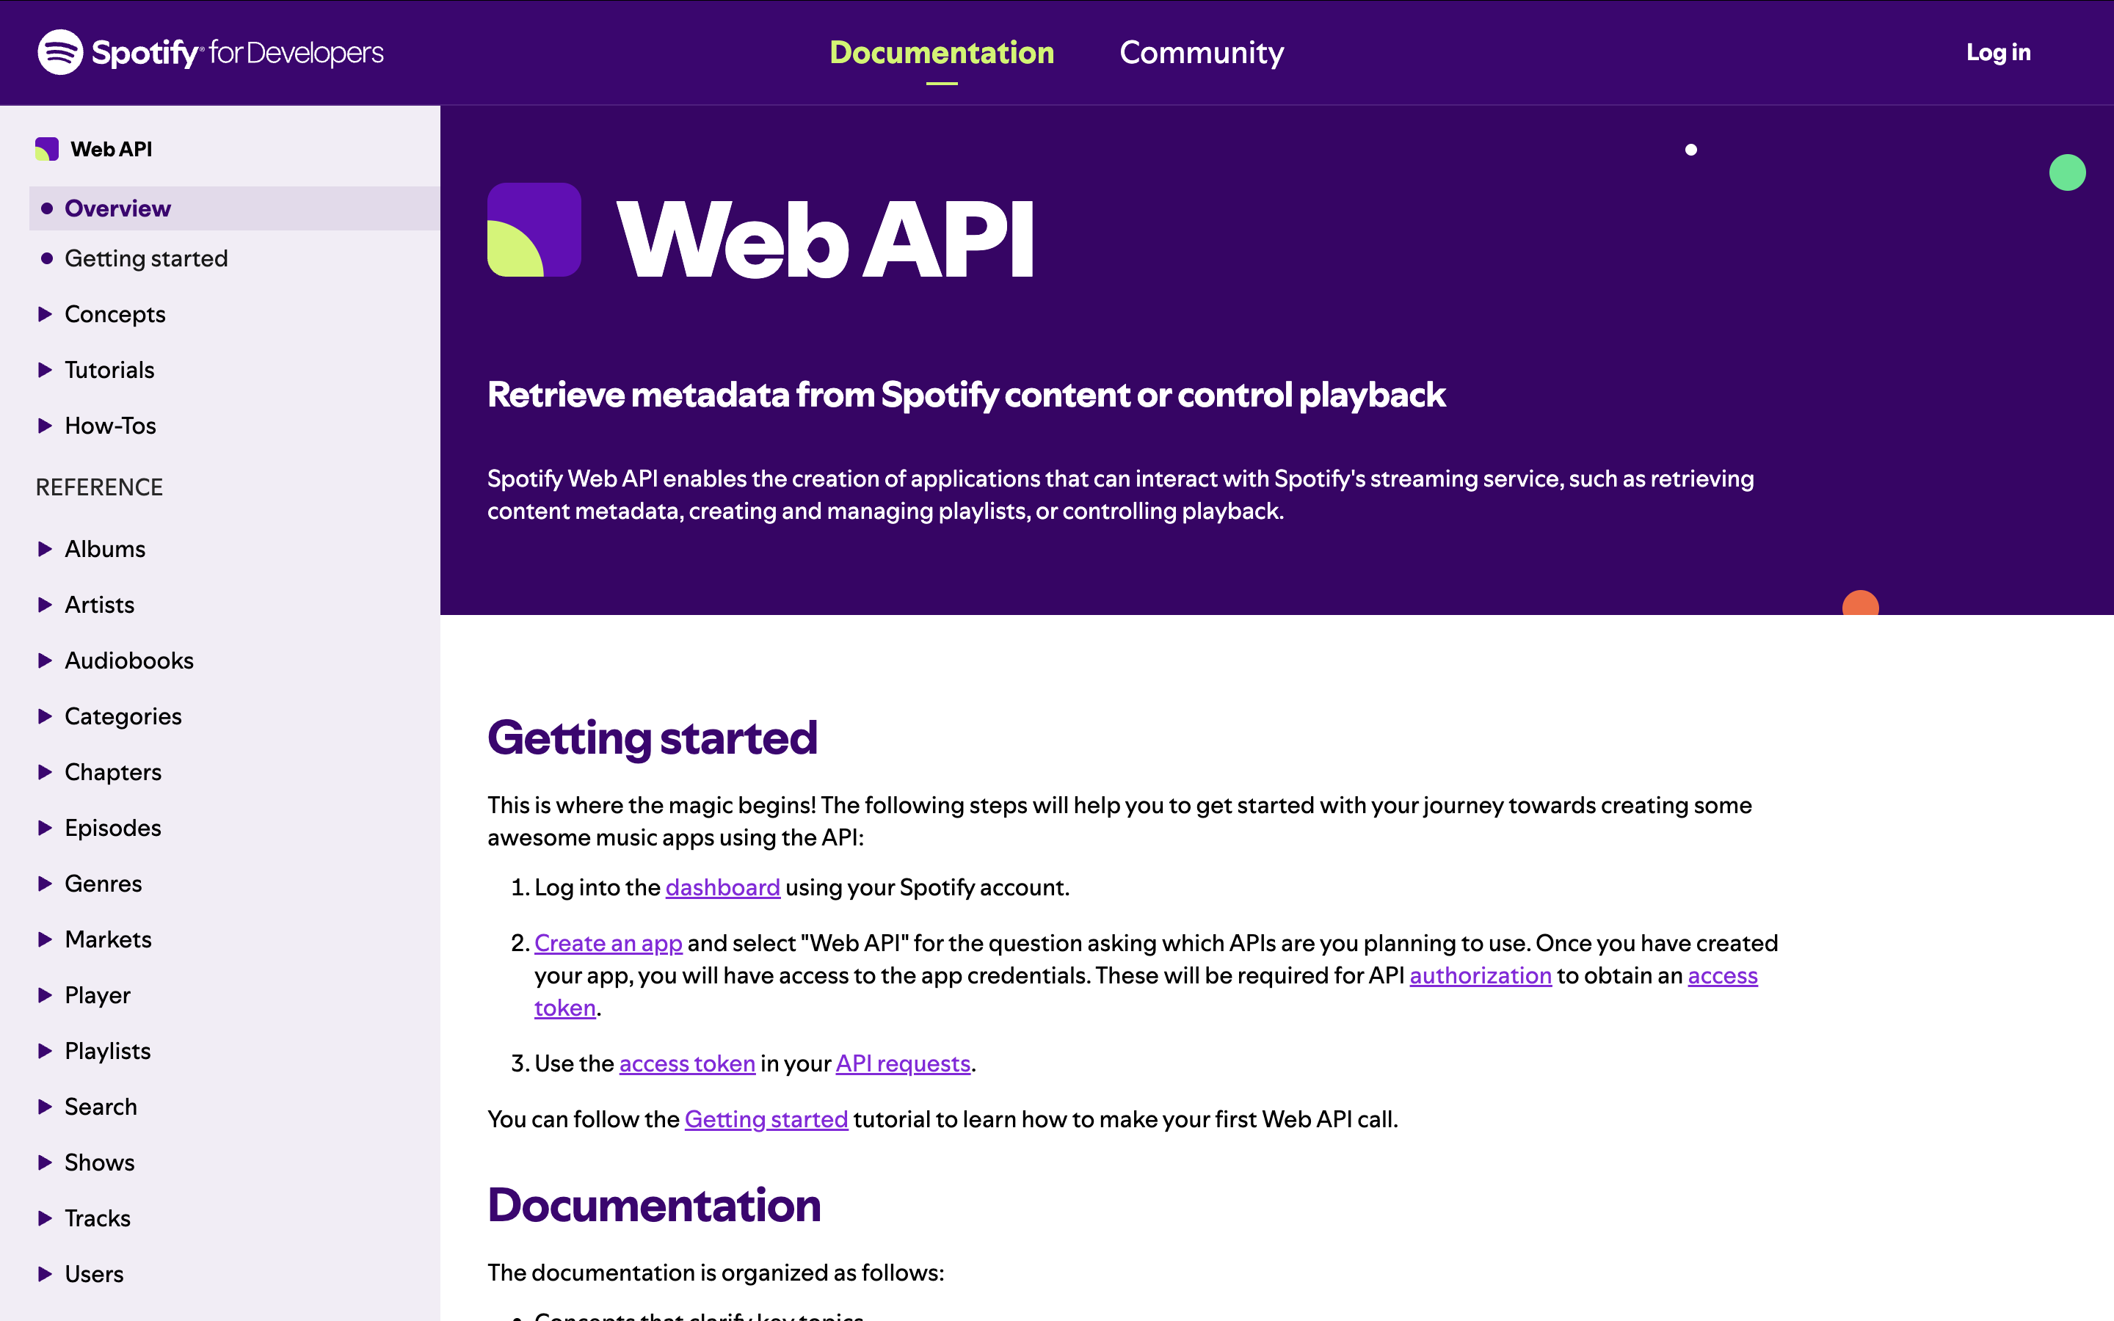Viewport: 2114px width, 1321px height.
Task: Click the Web API sidebar title text
Action: click(112, 150)
